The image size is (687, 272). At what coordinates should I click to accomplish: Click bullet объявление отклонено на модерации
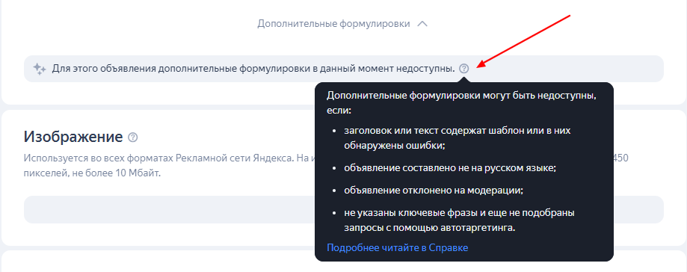434,191
